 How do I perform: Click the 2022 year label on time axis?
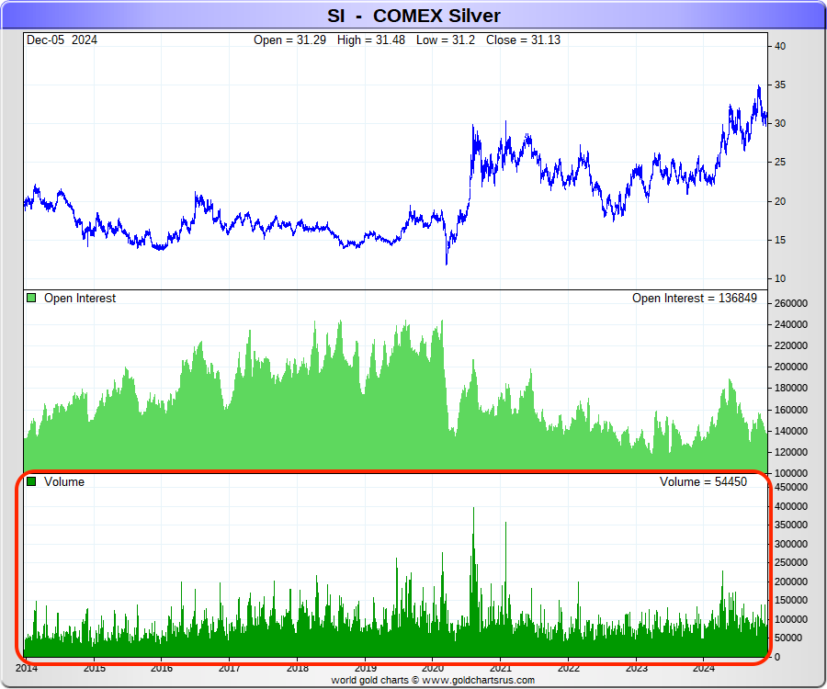569,669
